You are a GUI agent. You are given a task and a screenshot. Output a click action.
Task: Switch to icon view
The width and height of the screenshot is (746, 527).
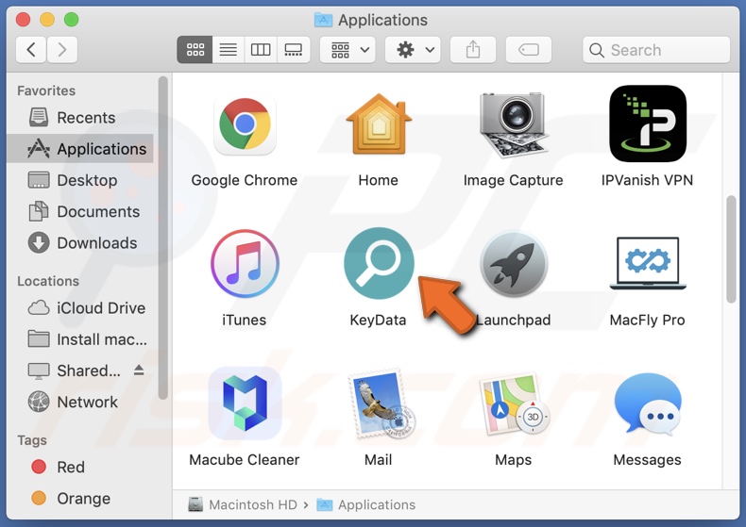point(195,50)
